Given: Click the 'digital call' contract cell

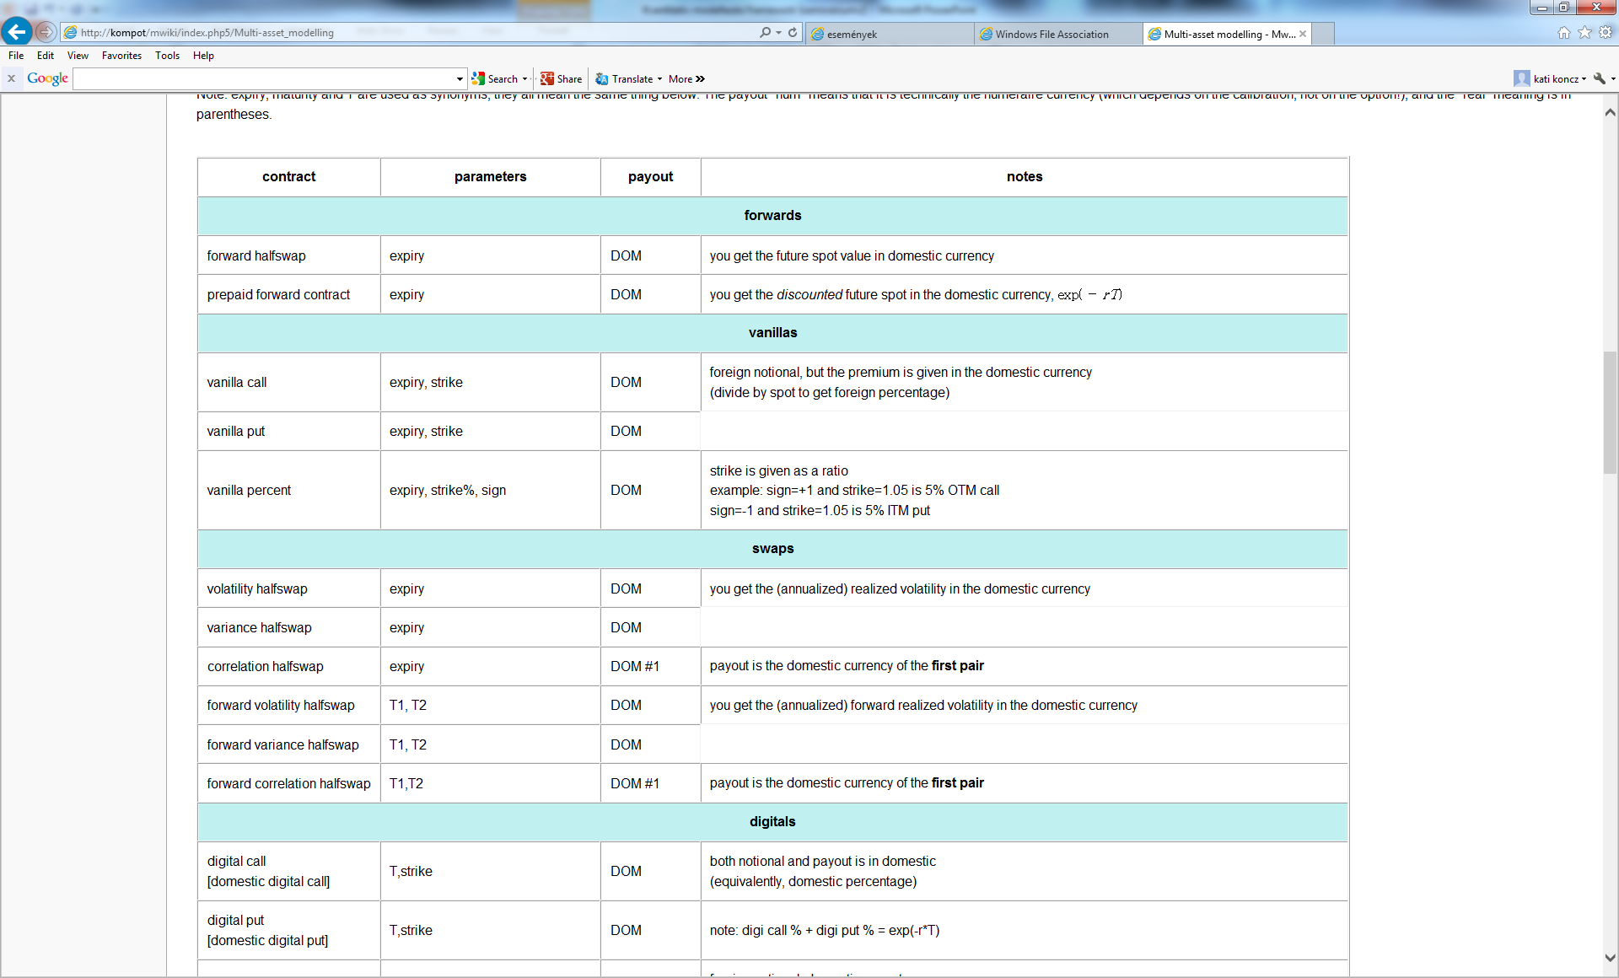Looking at the screenshot, I should coord(289,871).
